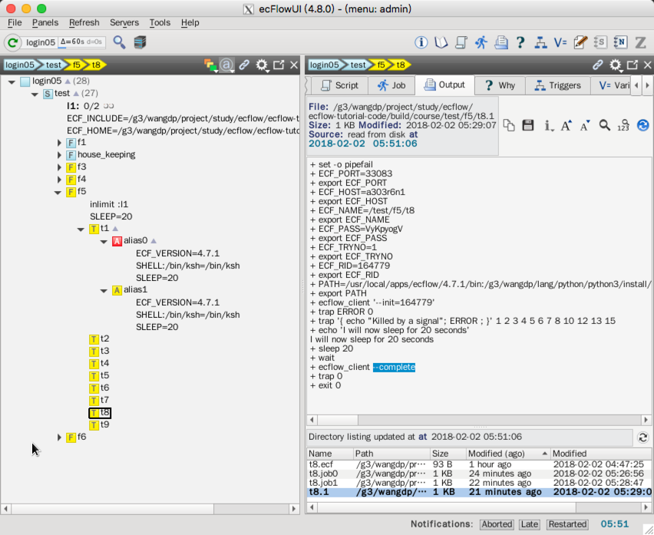This screenshot has width=654, height=535.
Task: Open the file info dropdown icon
Action: pyautogui.click(x=548, y=125)
